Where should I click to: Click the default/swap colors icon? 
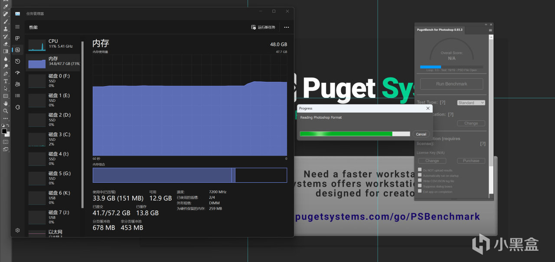click(x=6, y=126)
